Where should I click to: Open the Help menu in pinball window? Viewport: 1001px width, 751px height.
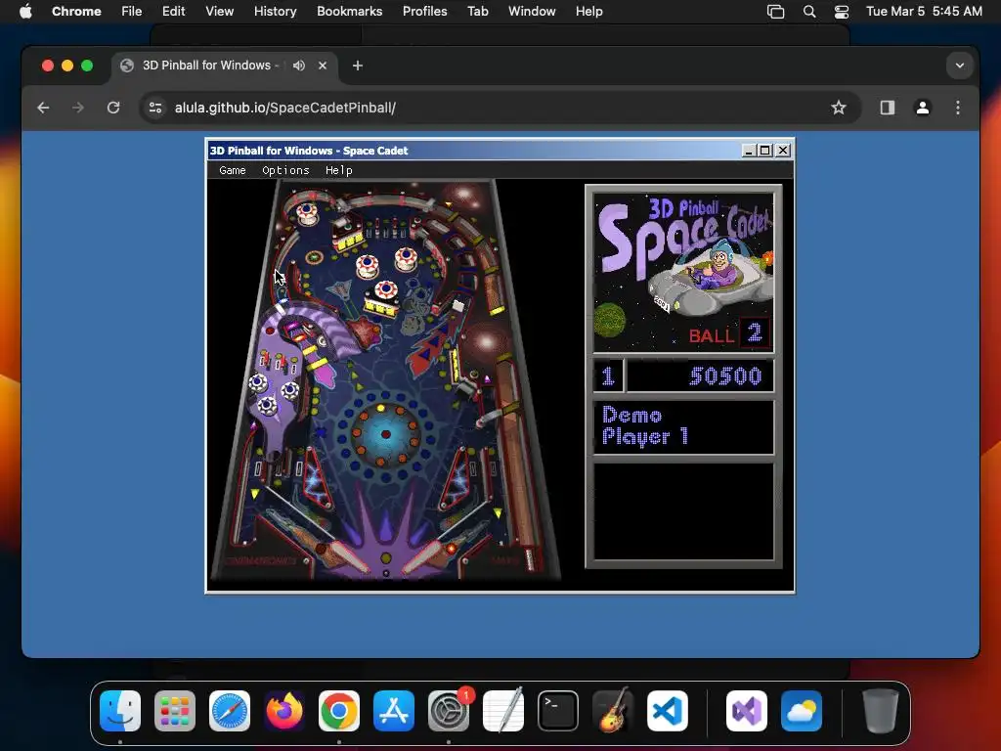tap(339, 170)
